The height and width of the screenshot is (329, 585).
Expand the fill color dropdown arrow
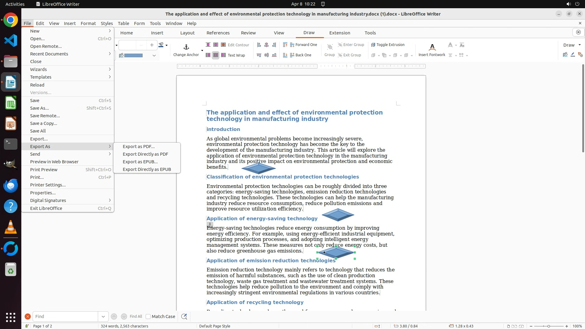(x=154, y=55)
